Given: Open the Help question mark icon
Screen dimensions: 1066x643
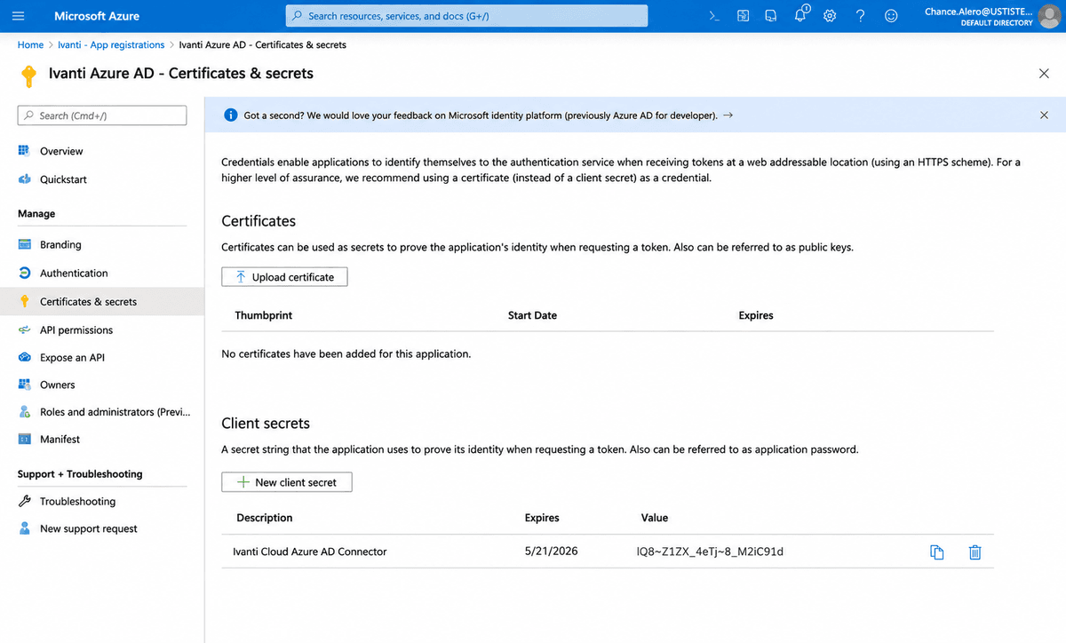Looking at the screenshot, I should pos(860,16).
